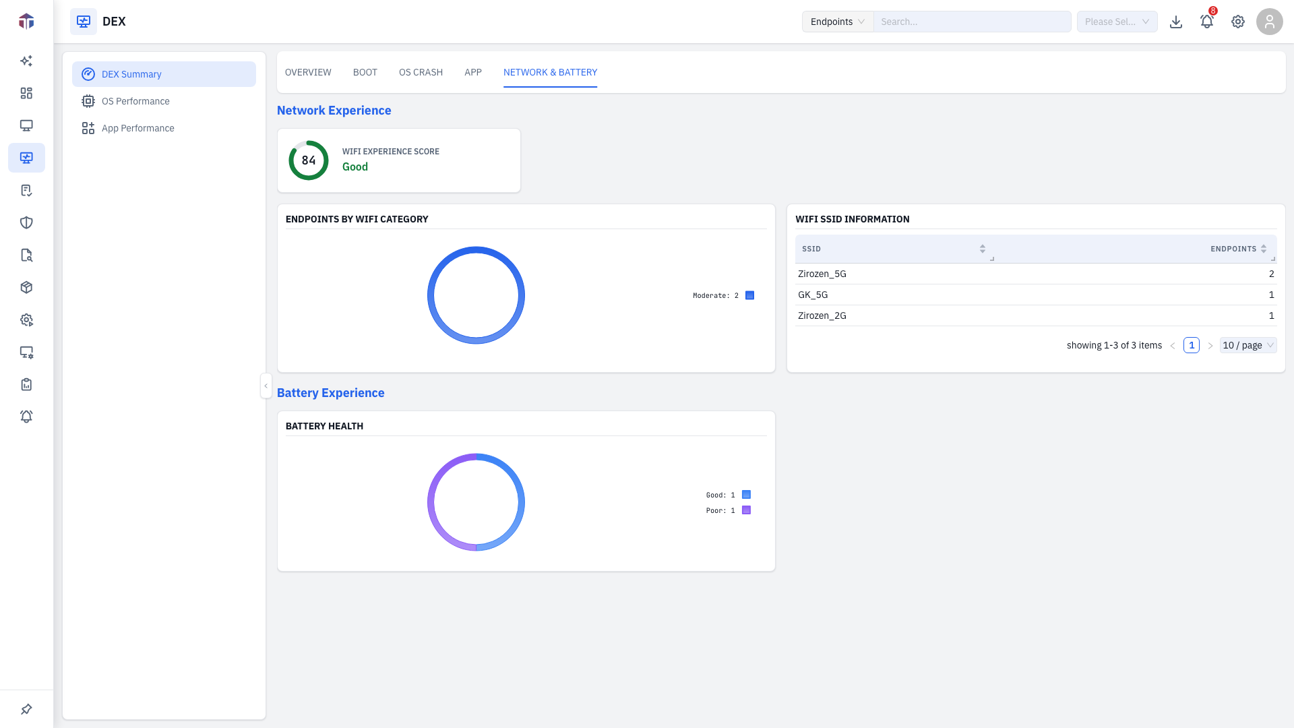Click the Network Experience heading
1294x728 pixels.
point(334,111)
